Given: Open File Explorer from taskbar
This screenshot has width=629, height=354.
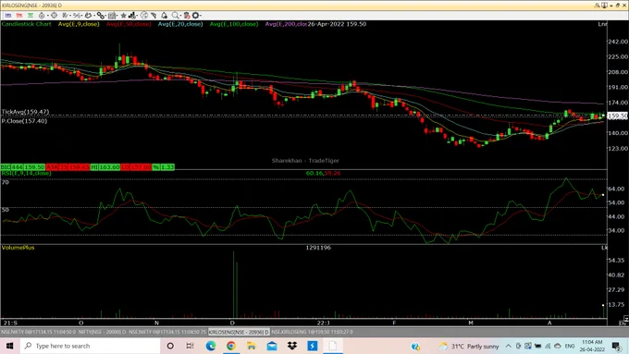Looking at the screenshot, I should [252, 346].
